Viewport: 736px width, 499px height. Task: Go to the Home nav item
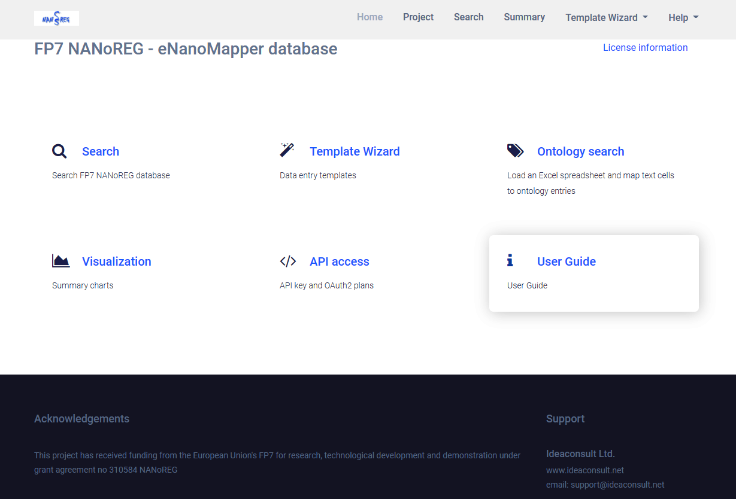click(x=369, y=17)
